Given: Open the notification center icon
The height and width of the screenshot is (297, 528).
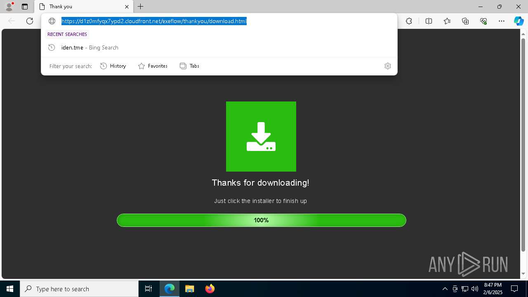Looking at the screenshot, I should click(x=514, y=289).
